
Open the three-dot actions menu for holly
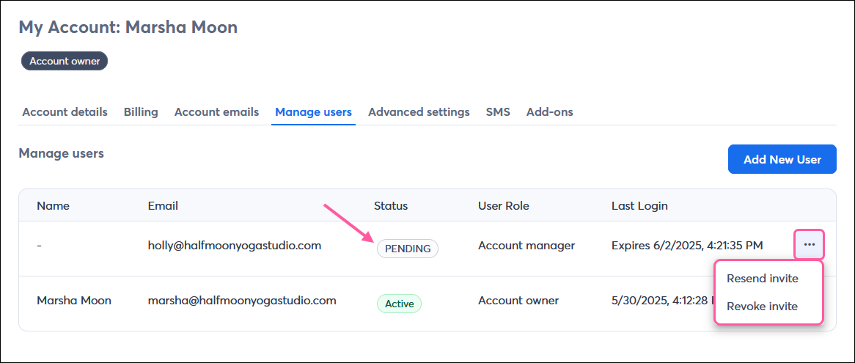810,245
